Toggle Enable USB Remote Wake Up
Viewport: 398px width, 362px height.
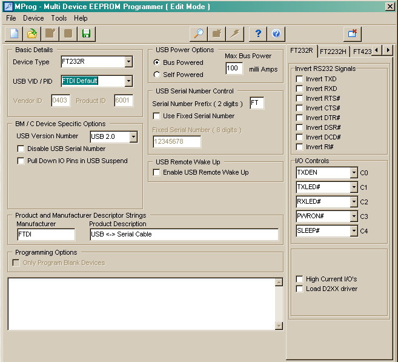[x=157, y=172]
